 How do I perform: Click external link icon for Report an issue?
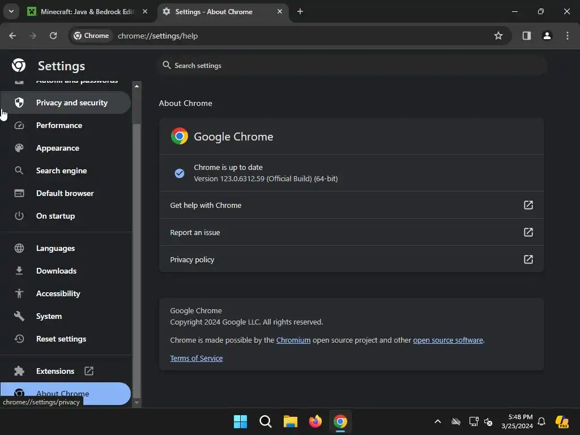(x=528, y=232)
